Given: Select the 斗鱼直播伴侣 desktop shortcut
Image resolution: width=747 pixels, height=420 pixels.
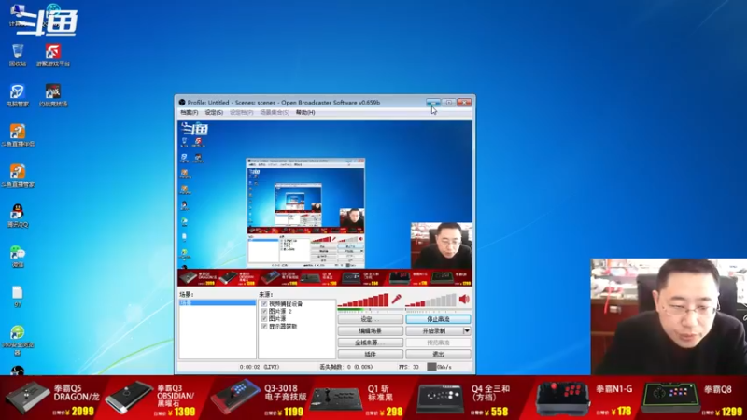Looking at the screenshot, I should 18,135.
